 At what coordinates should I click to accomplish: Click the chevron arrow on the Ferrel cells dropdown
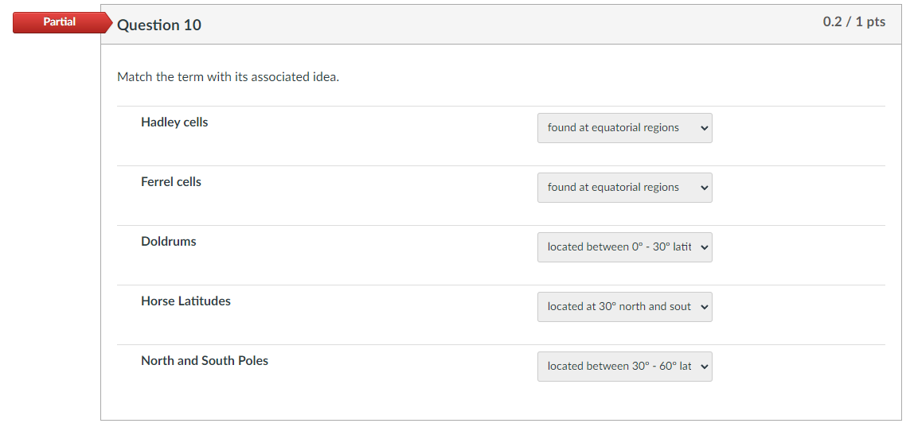[x=704, y=188]
